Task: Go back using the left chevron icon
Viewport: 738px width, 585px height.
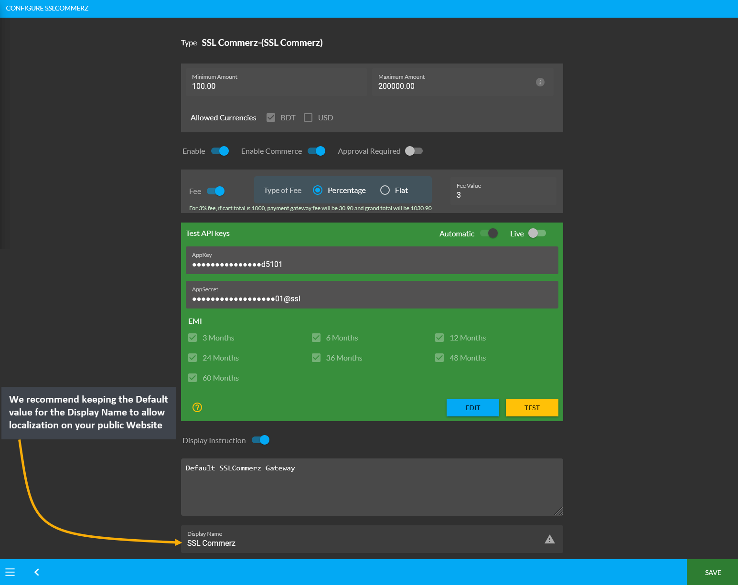Action: (37, 572)
